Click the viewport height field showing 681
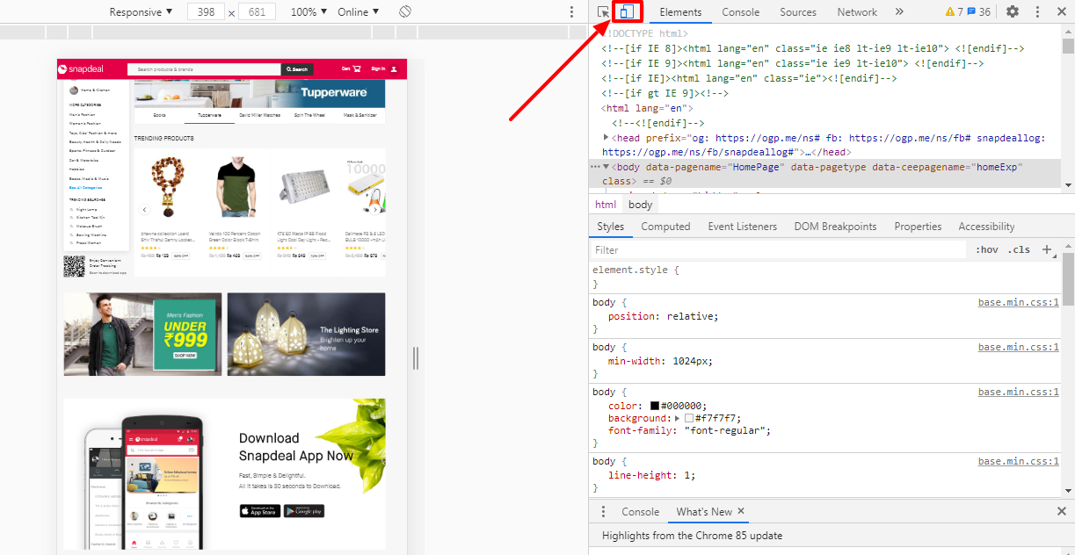This screenshot has width=1075, height=555. click(x=257, y=12)
